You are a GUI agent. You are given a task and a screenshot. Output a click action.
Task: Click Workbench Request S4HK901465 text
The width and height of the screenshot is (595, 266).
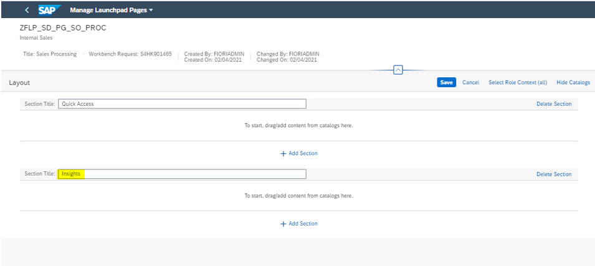130,54
